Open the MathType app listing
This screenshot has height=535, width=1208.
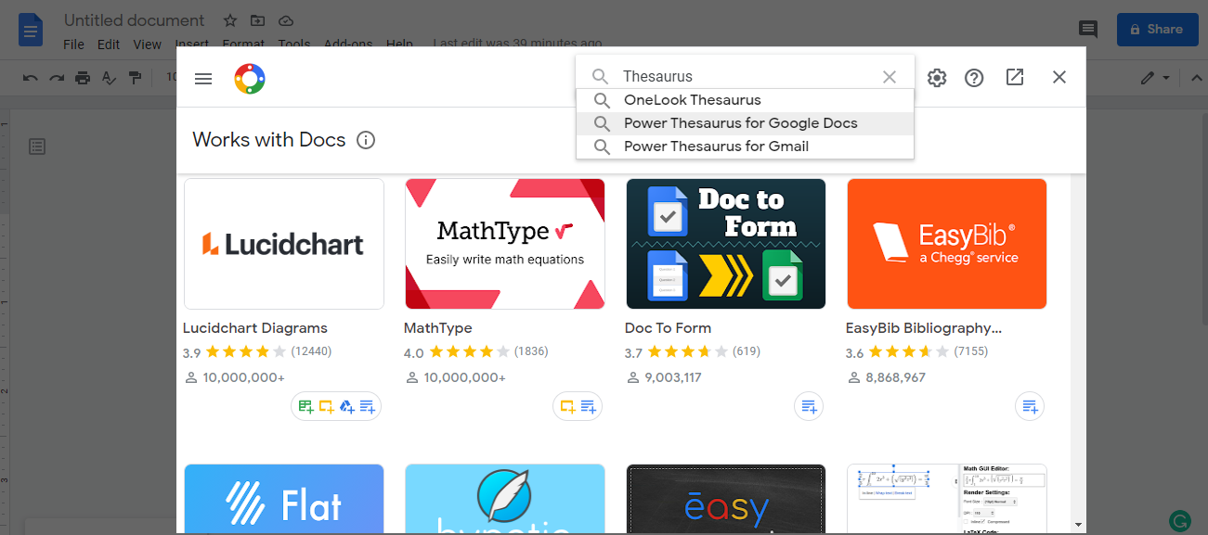(x=504, y=244)
